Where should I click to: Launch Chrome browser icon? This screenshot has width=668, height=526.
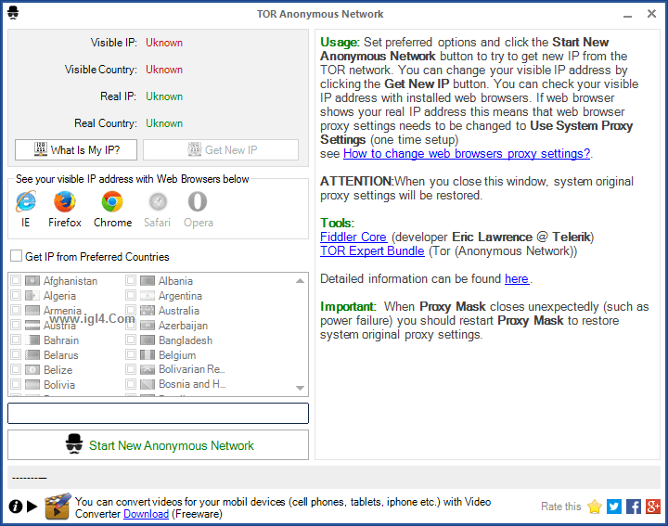click(112, 201)
